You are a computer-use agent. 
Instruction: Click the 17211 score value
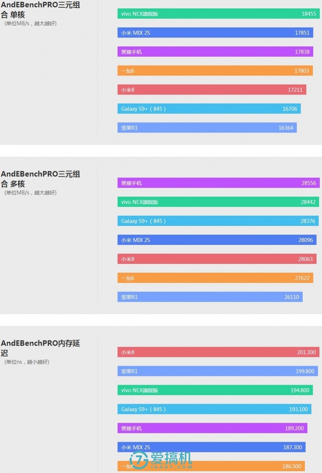(x=295, y=90)
